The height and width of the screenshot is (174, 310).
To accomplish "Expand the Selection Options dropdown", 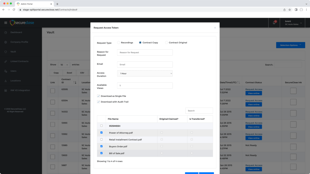I will pos(290,45).
